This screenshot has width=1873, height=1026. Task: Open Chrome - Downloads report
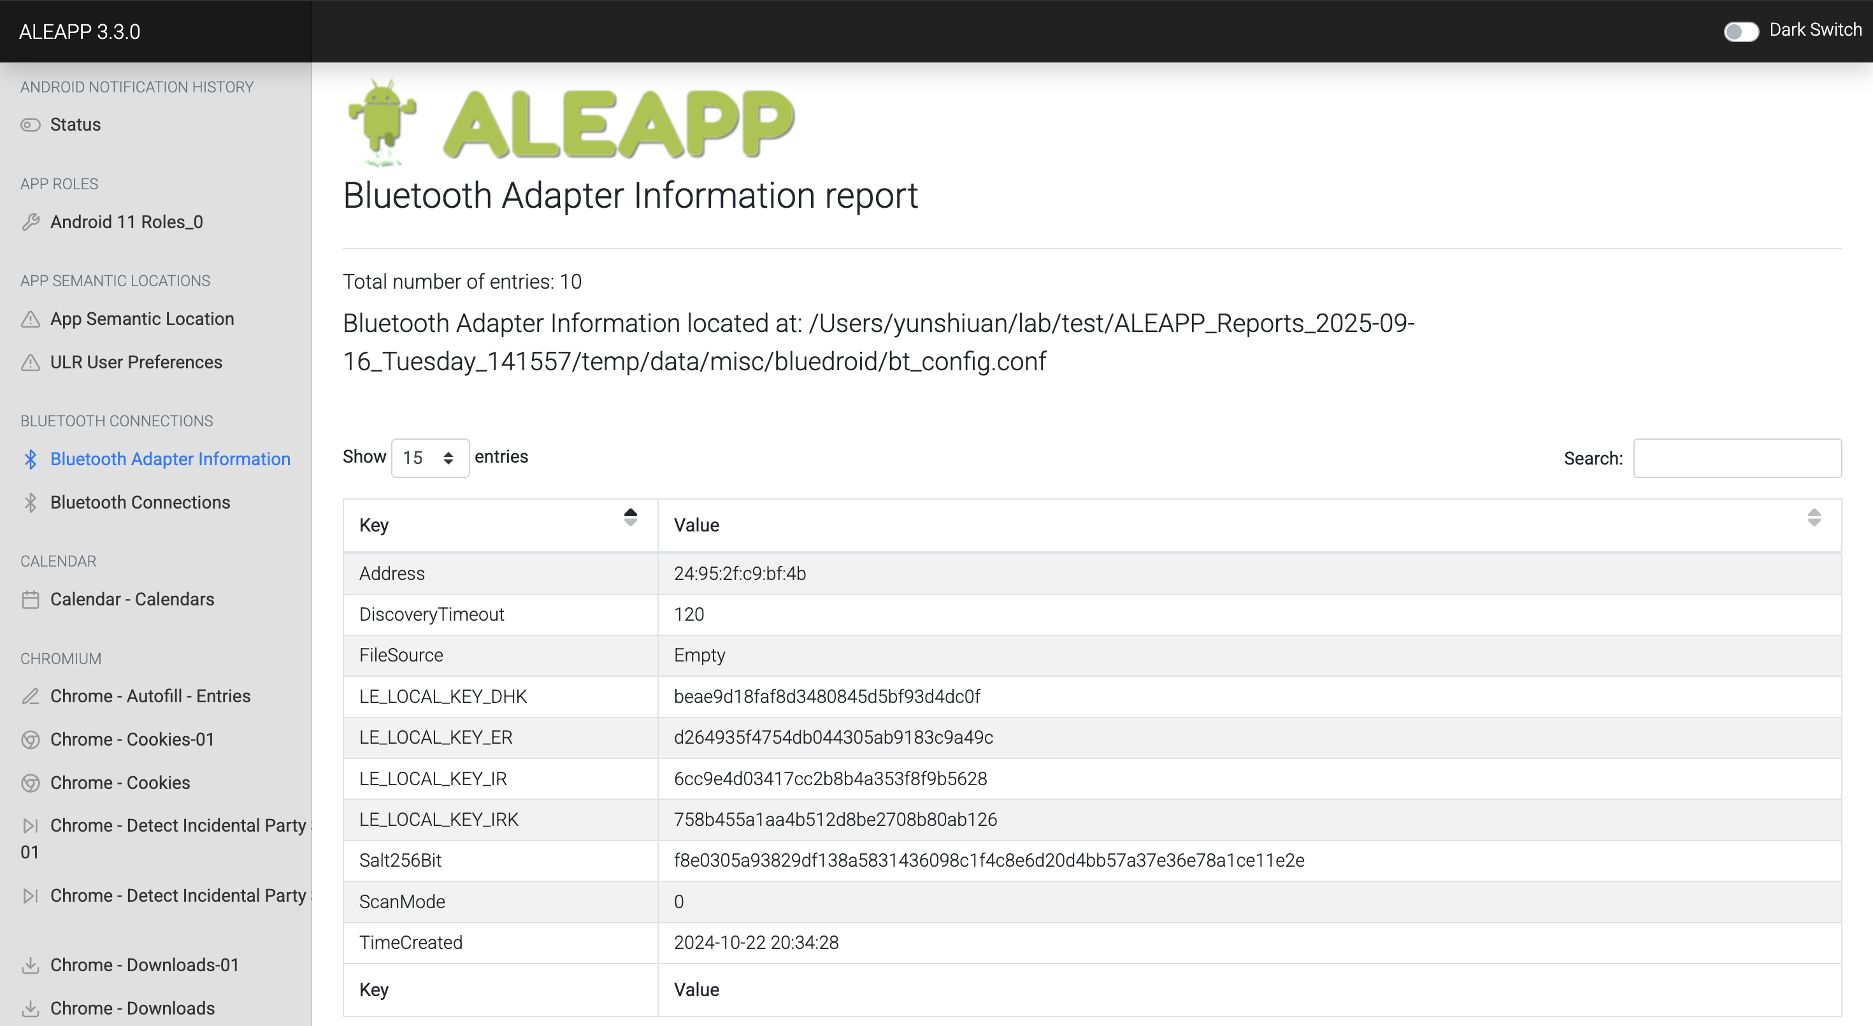(133, 1008)
